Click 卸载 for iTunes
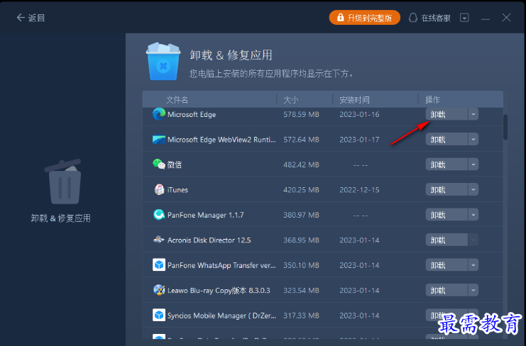Screen dimensions: 526x346 pyautogui.click(x=446, y=189)
